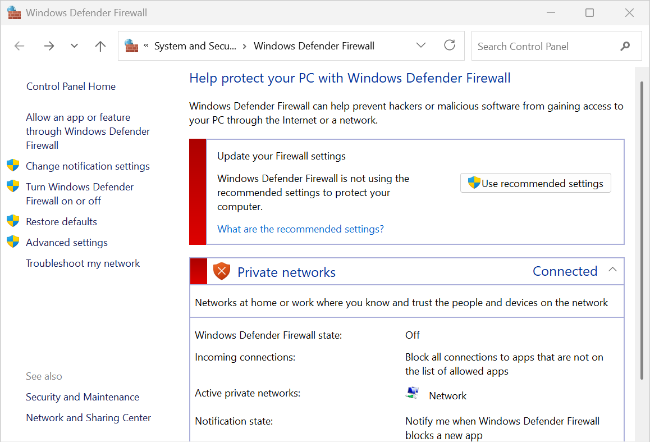Expand the address bar history dropdown
The image size is (650, 442).
coord(421,45)
